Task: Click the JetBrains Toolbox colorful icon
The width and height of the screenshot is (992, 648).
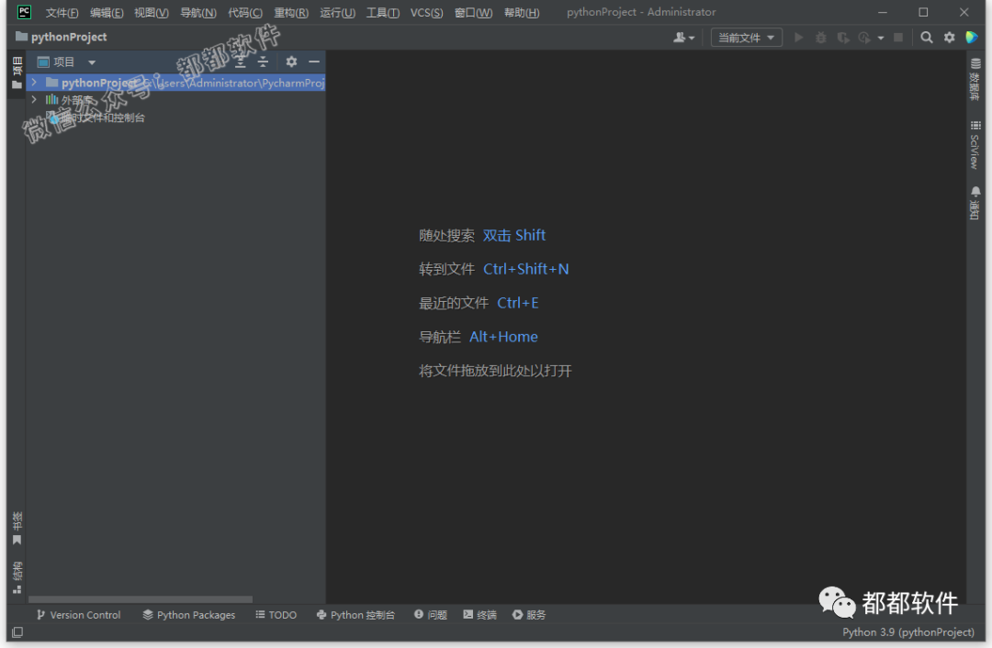Action: pyautogui.click(x=972, y=38)
